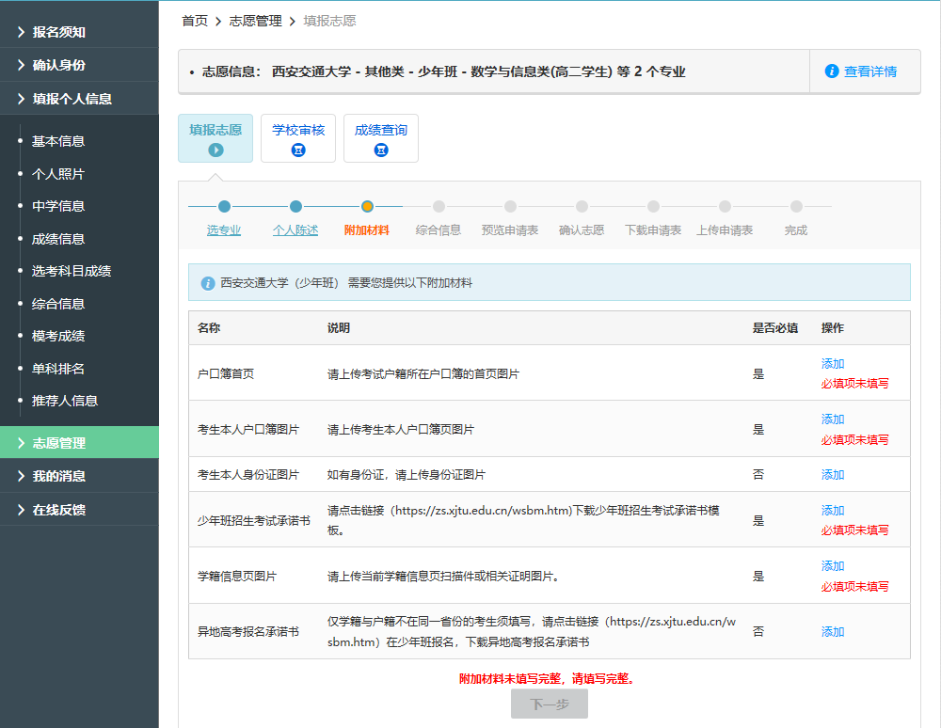The height and width of the screenshot is (728, 941).
Task: Collapse the 填报个人信息 sidebar section
Action: click(72, 99)
